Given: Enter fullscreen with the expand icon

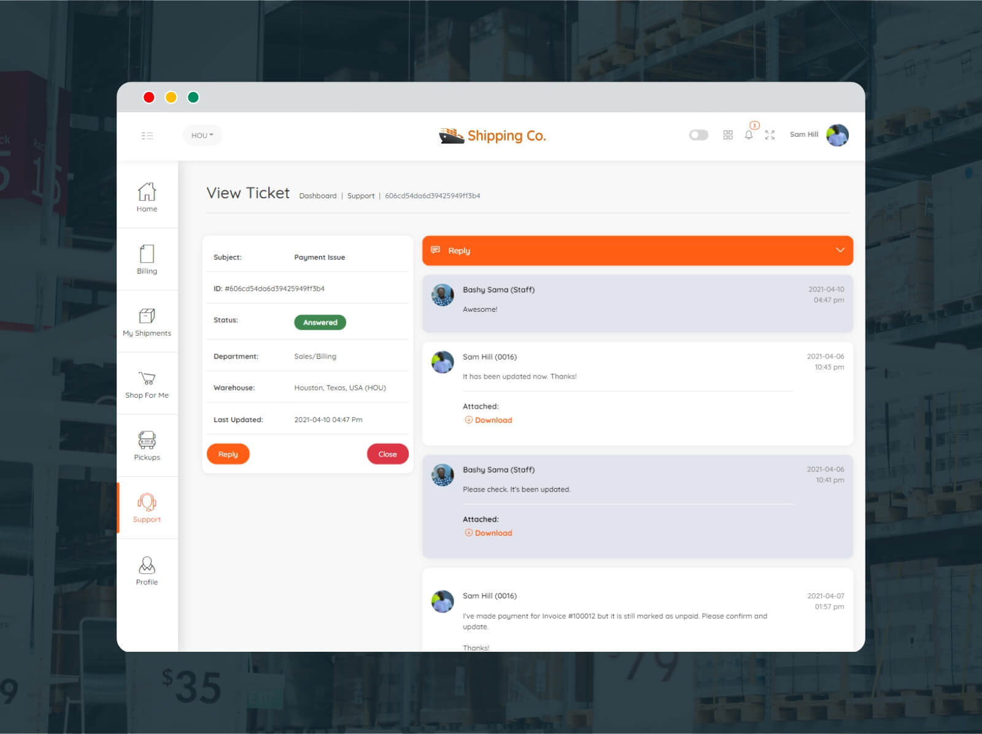Looking at the screenshot, I should coord(770,135).
